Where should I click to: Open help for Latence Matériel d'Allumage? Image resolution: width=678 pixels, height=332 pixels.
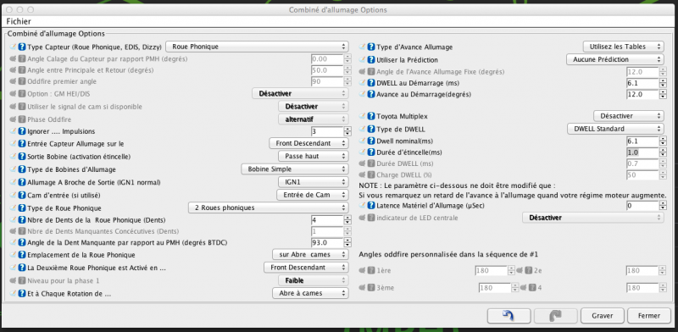tap(371, 206)
